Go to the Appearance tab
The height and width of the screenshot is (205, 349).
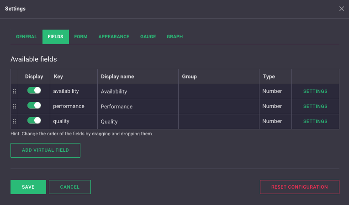click(x=114, y=37)
